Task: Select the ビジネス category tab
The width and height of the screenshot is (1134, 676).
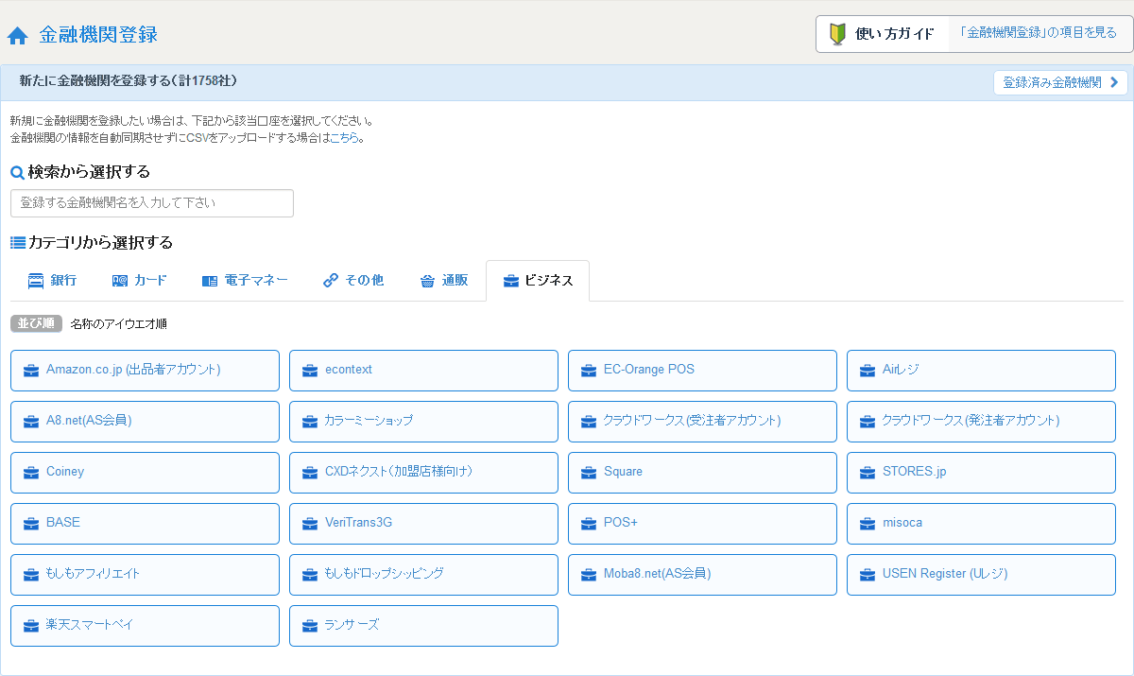Action: [538, 281]
